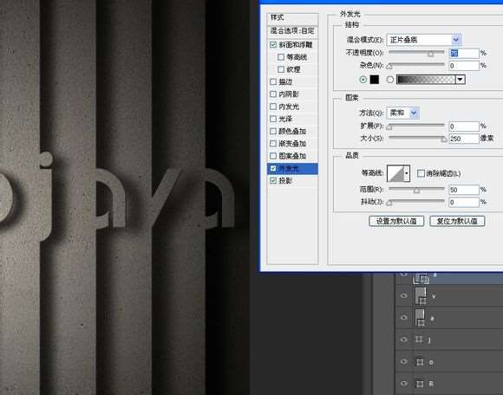503x395 pixels.
Task: Click the black glow color swatch
Action: pyautogui.click(x=375, y=80)
